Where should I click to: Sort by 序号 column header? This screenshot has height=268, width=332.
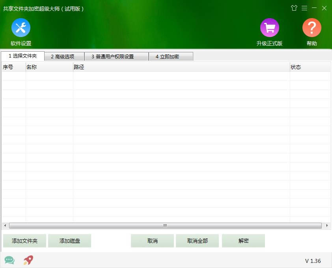pos(14,67)
